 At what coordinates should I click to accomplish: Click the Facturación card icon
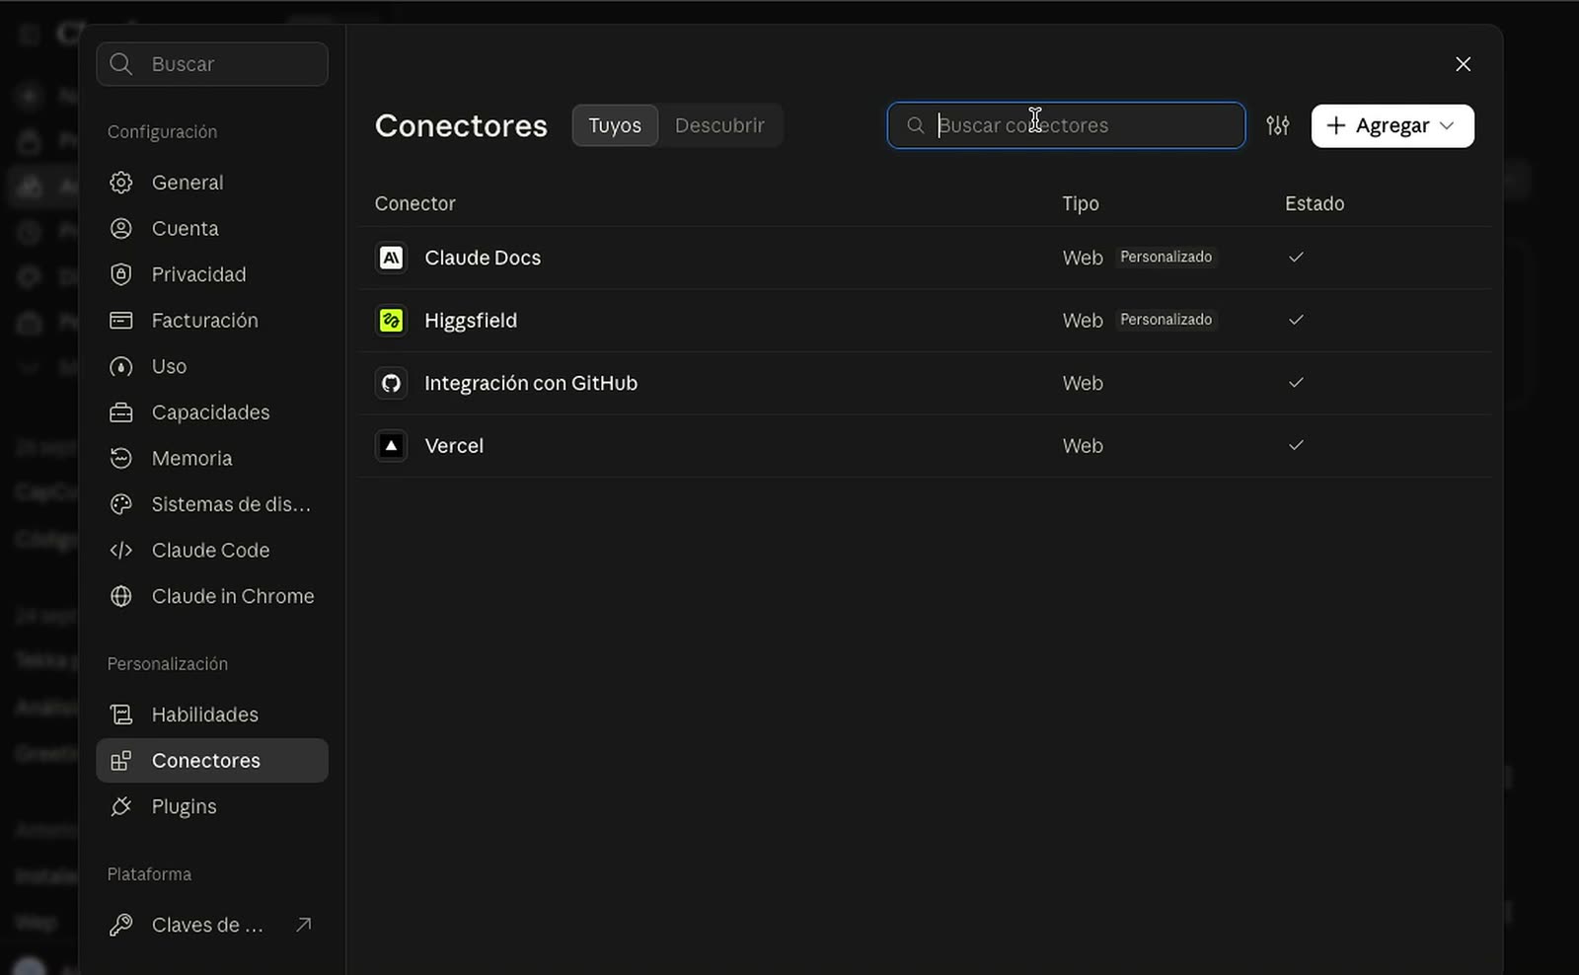click(120, 321)
